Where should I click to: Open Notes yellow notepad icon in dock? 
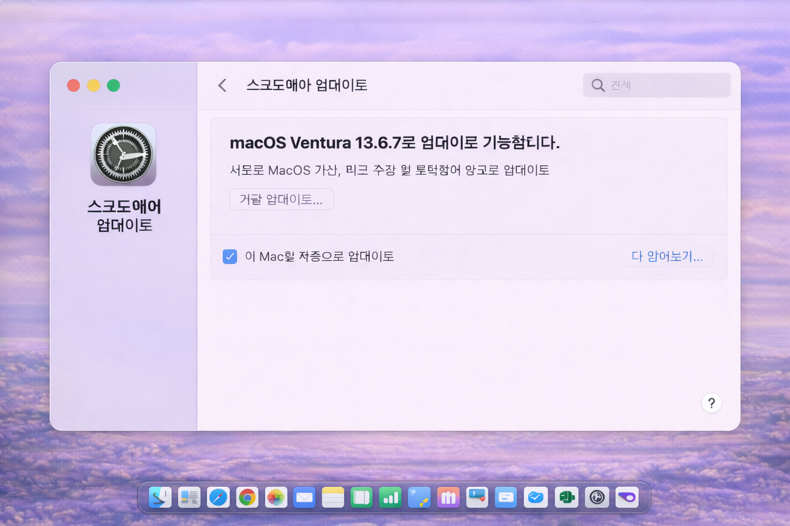333,497
